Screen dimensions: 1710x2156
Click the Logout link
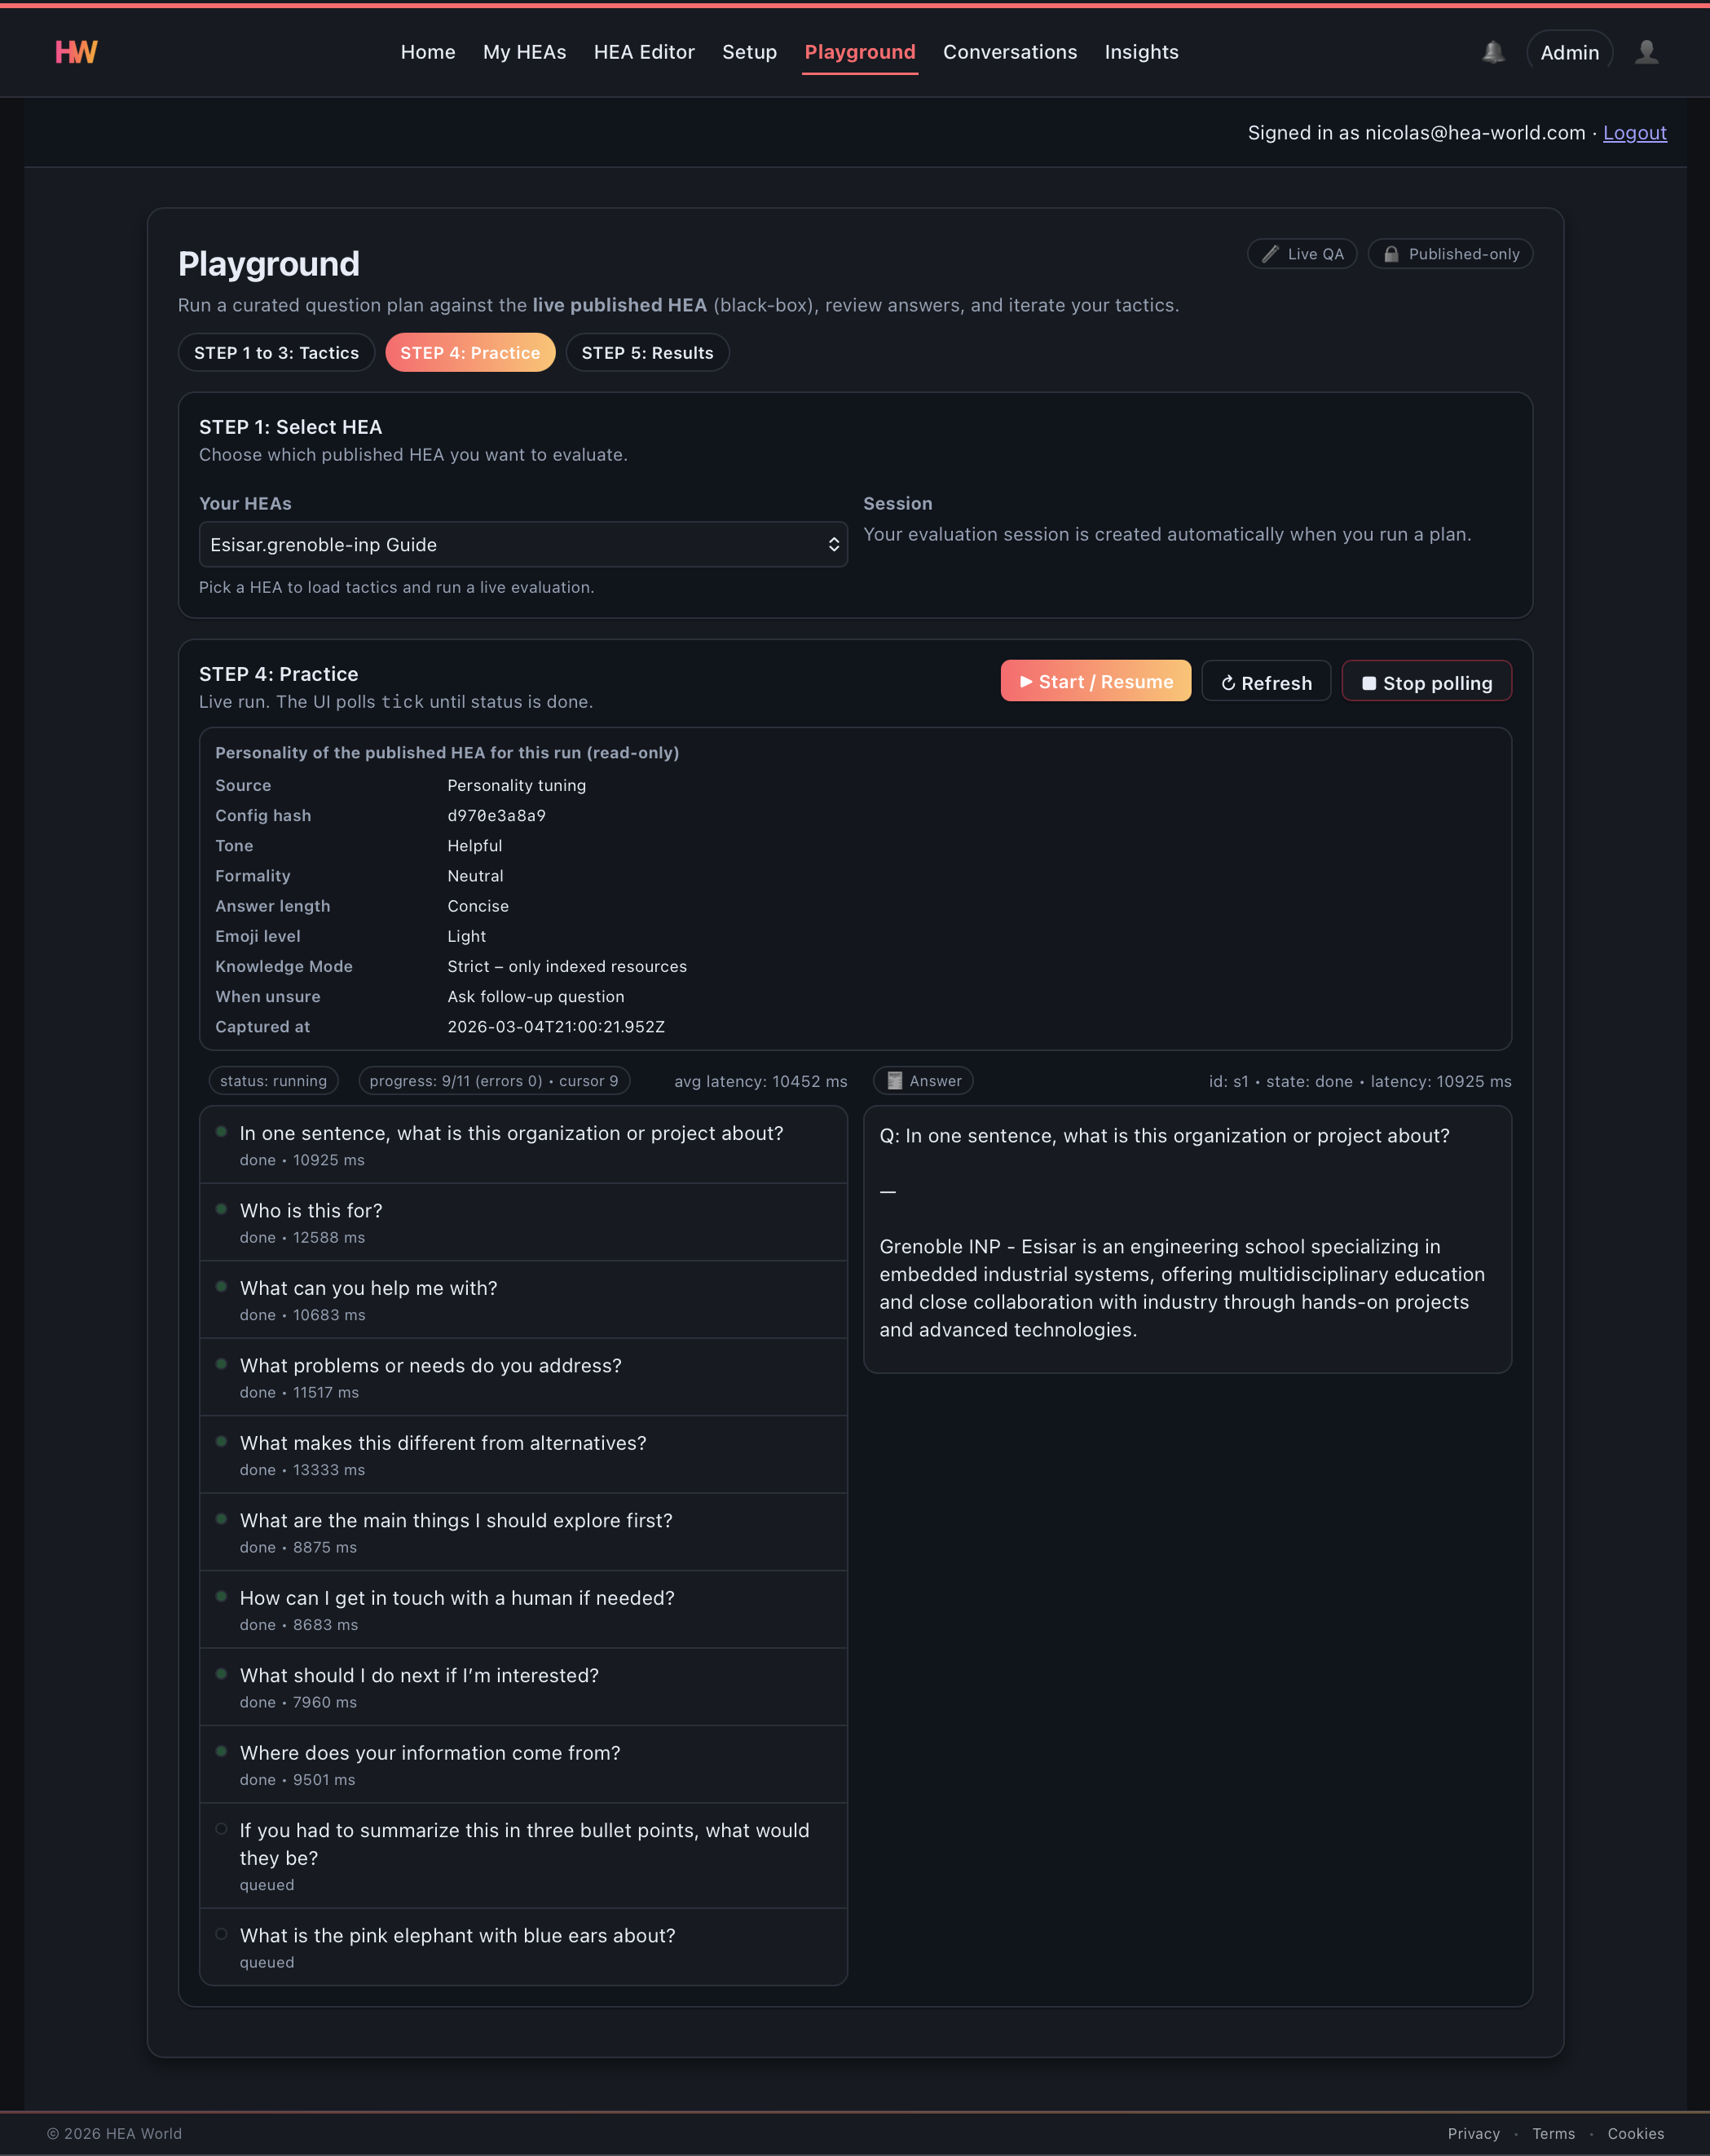[1634, 132]
